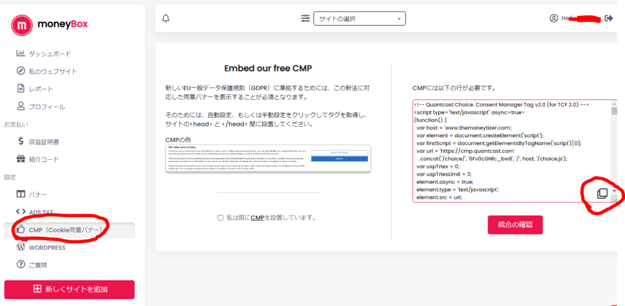Click the CMP link in checkbox label
625x306 pixels.
coord(257,218)
